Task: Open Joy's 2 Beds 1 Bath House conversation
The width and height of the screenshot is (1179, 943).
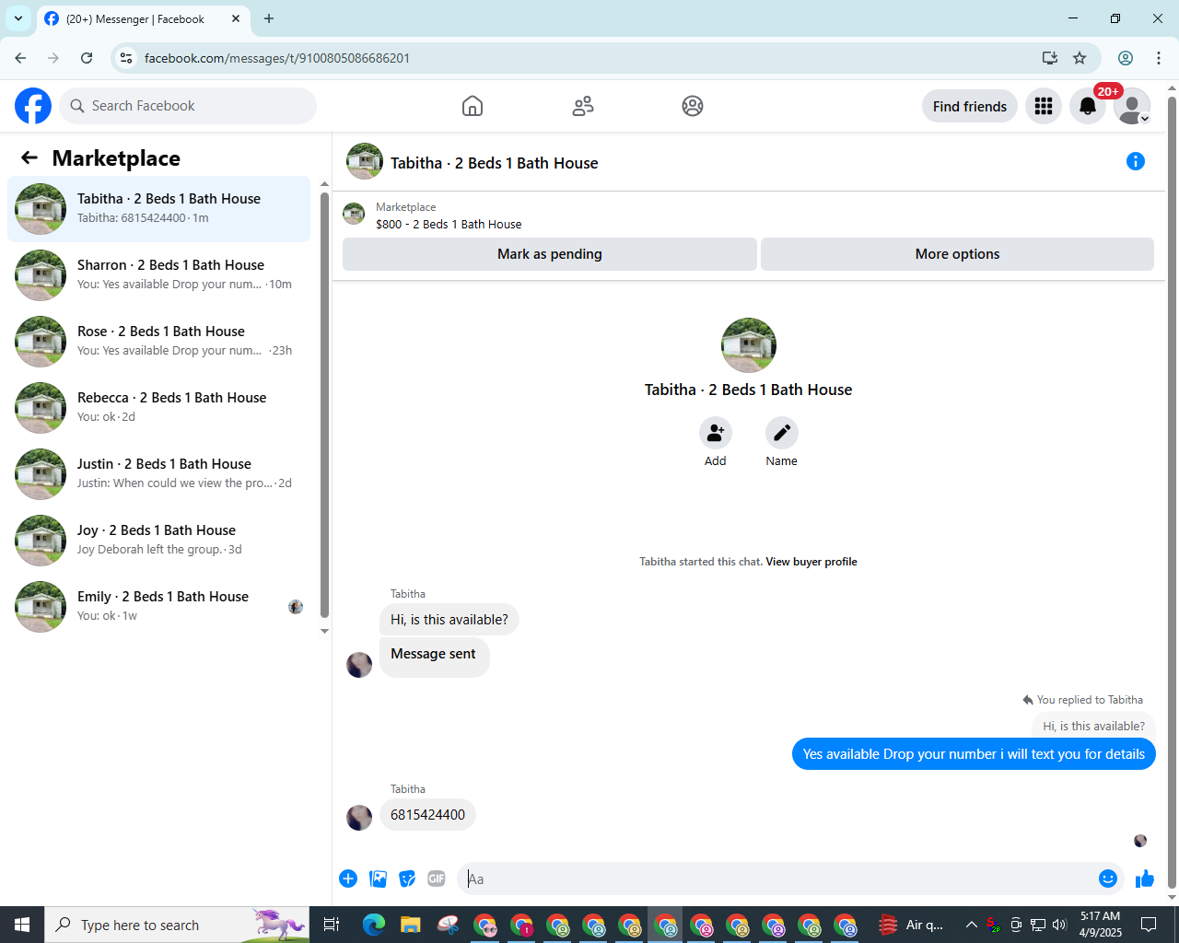Action: point(158,541)
